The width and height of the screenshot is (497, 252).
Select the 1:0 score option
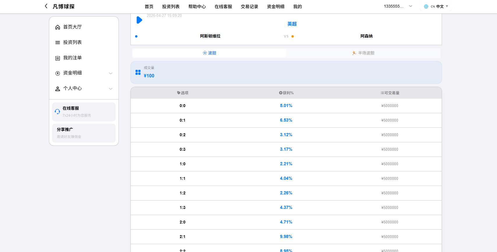tap(183, 164)
